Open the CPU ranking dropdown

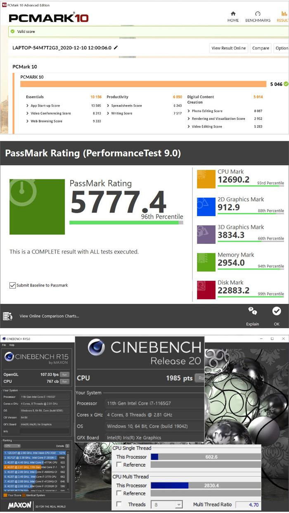(x=12, y=446)
